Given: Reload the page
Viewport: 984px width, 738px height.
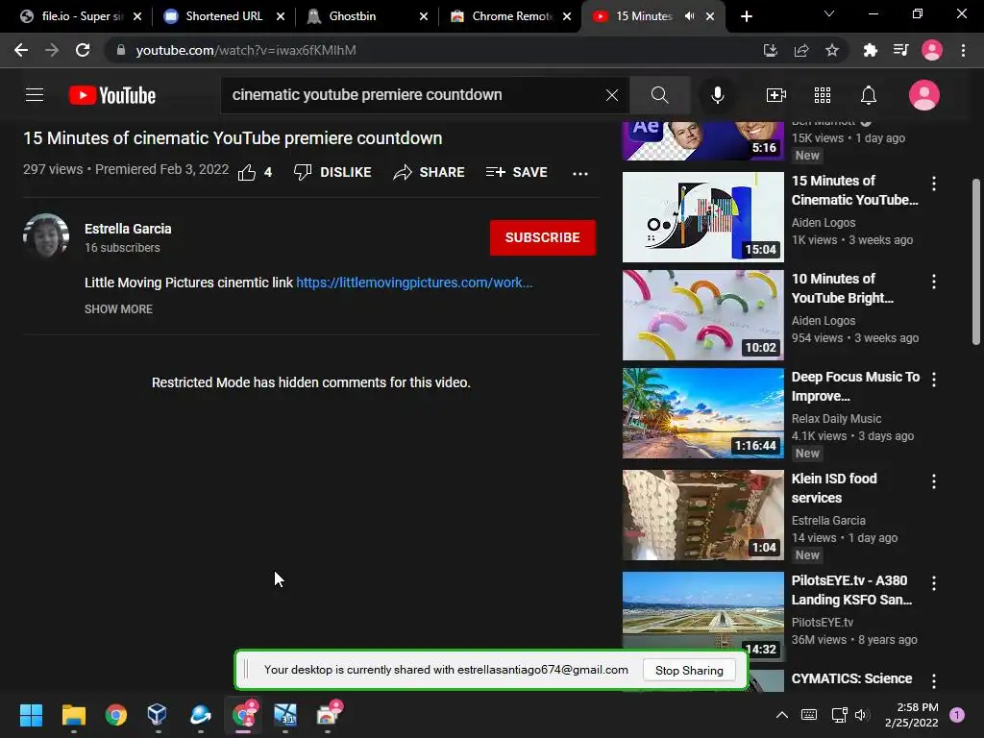Looking at the screenshot, I should 83,50.
